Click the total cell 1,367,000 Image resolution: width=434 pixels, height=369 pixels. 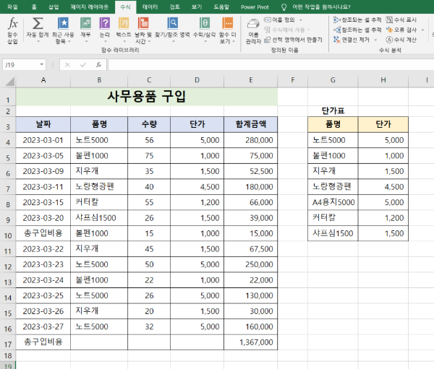(x=251, y=342)
